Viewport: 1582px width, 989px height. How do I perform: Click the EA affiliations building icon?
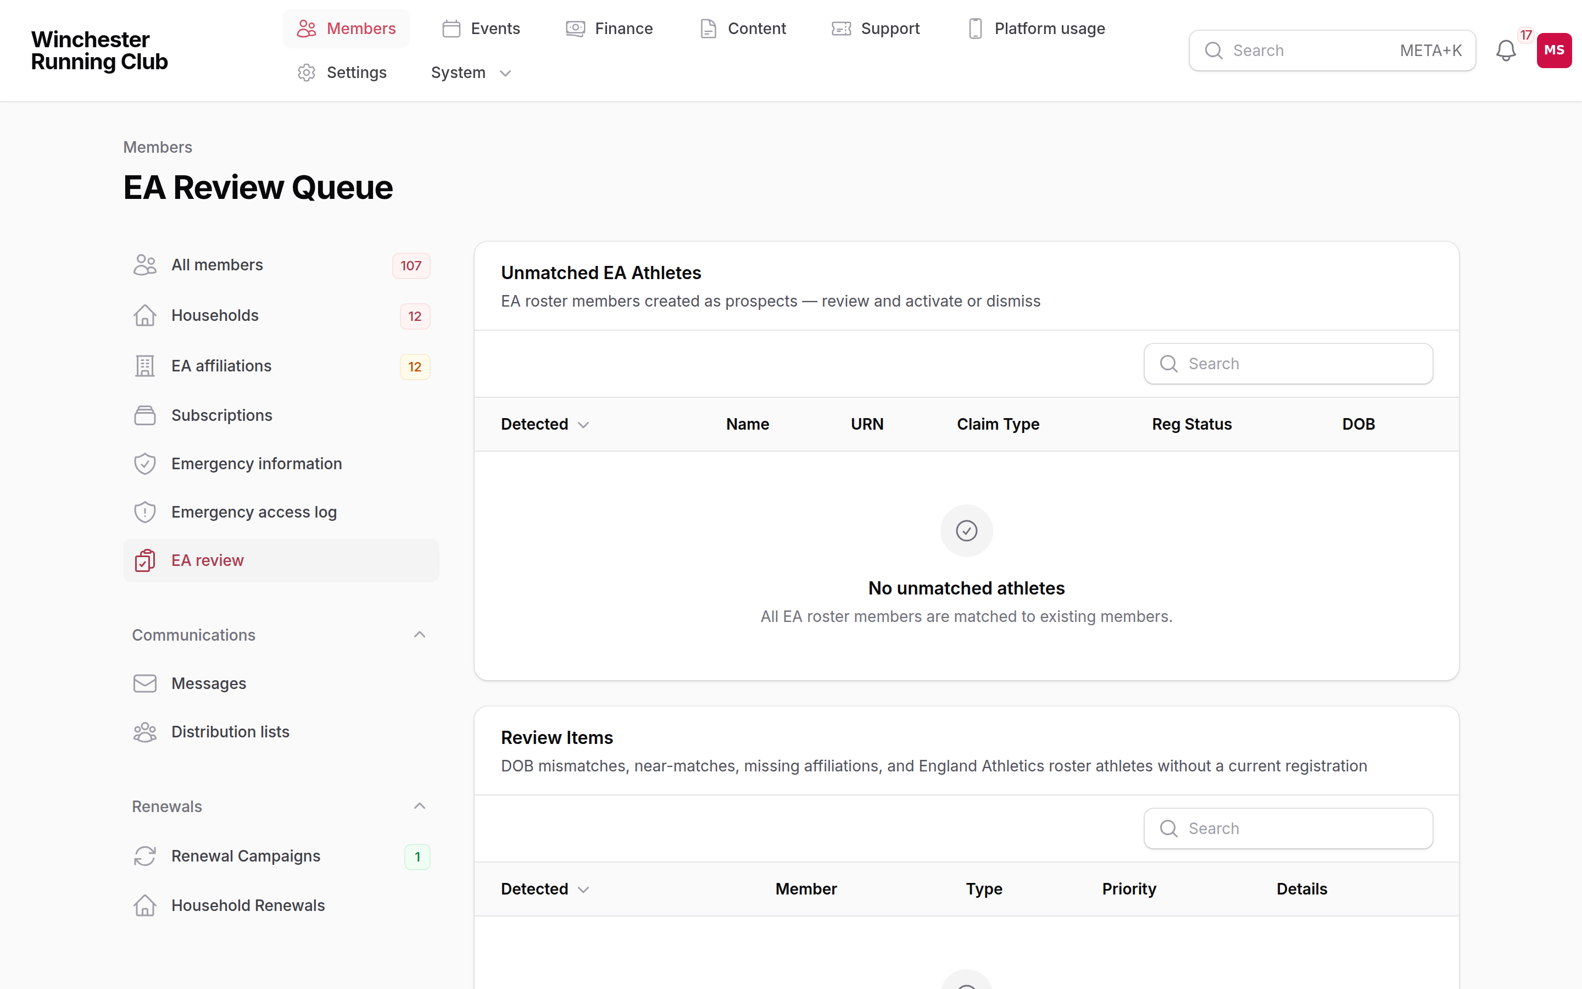tap(144, 365)
